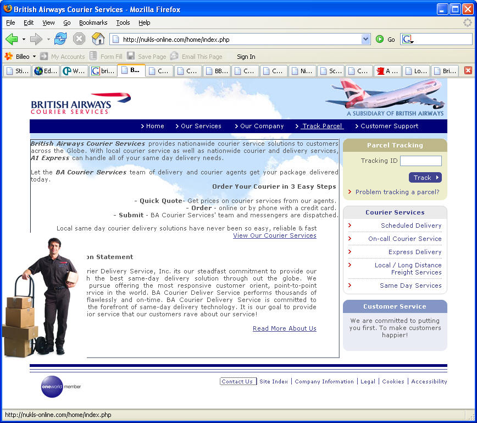Click the Firefox throbber activity icon

coord(467,23)
